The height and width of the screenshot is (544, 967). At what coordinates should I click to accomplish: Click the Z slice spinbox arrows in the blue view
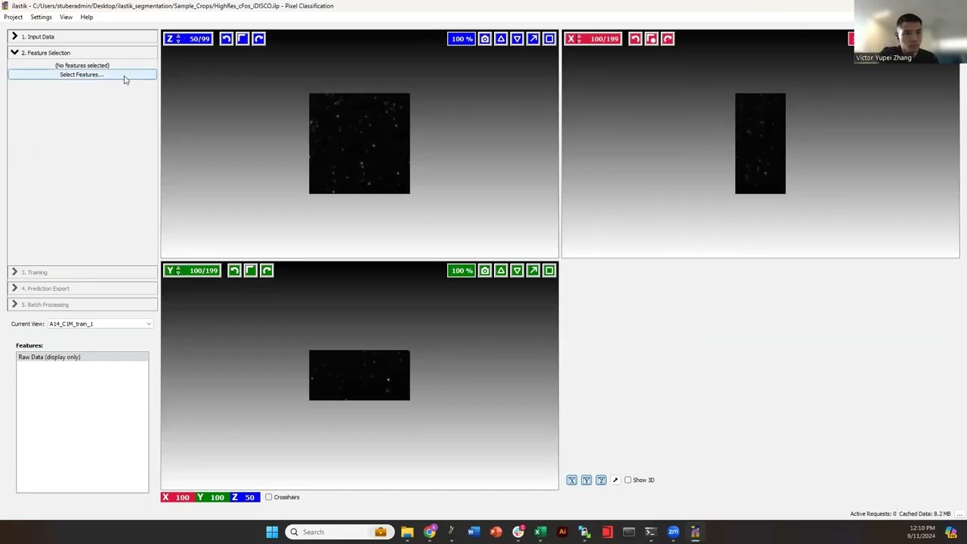click(x=178, y=39)
